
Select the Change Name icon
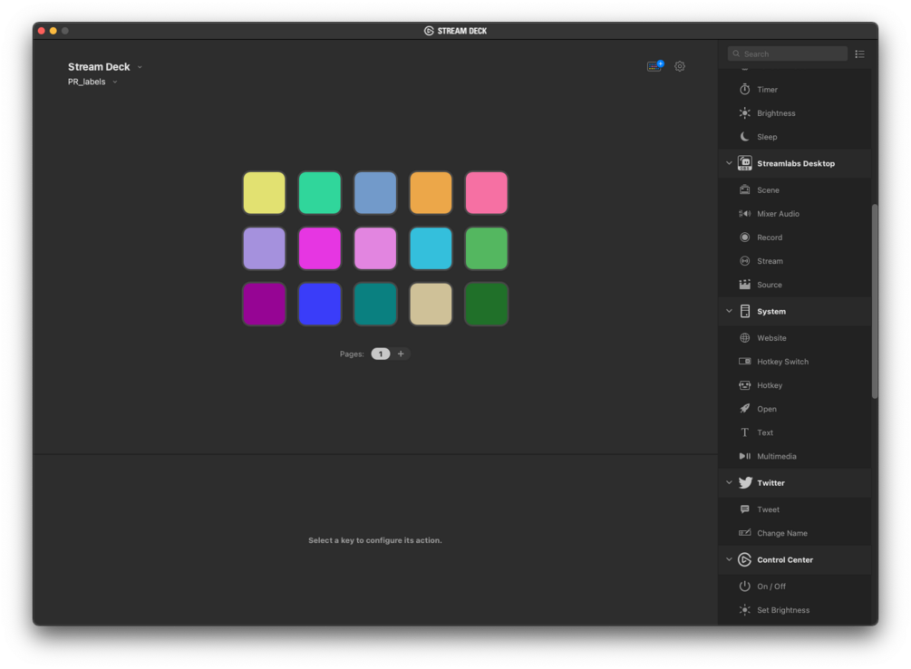pyautogui.click(x=744, y=533)
